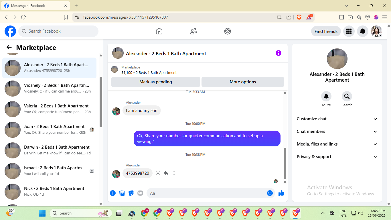Viewport: 391px width, 220px height.
Task: Click the chat messages scrollbar thumb
Action: click(285, 164)
